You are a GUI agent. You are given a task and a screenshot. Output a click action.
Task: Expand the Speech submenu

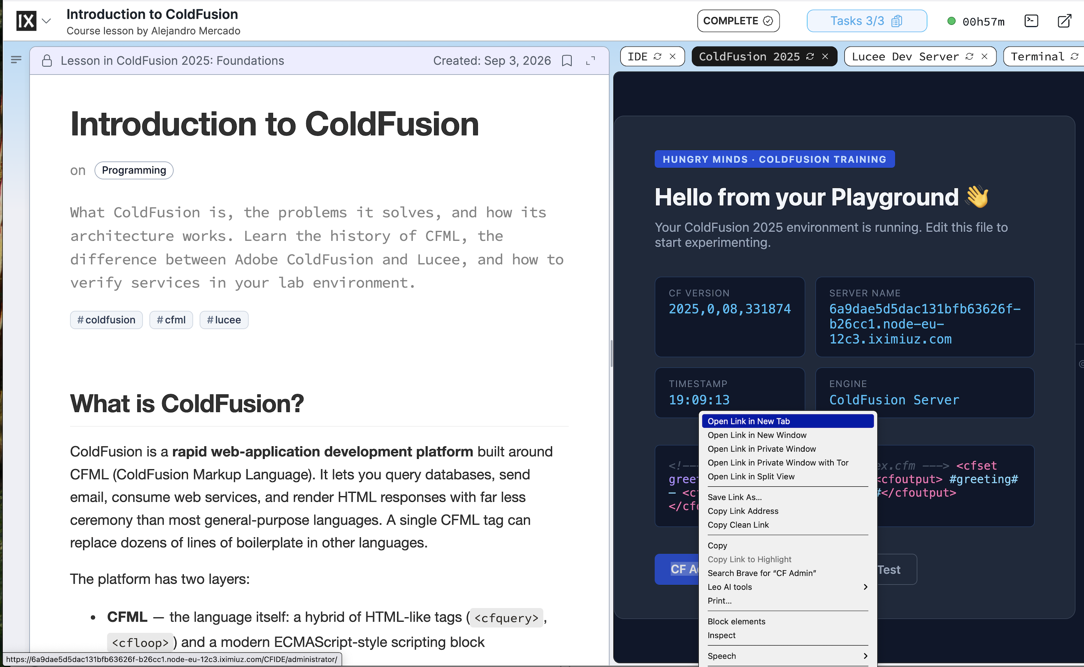click(x=788, y=656)
